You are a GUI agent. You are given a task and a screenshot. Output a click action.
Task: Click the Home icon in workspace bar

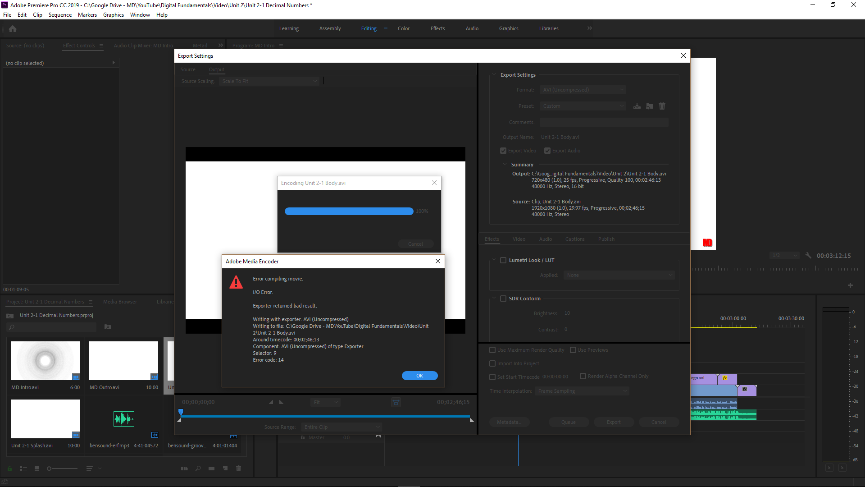tap(13, 29)
